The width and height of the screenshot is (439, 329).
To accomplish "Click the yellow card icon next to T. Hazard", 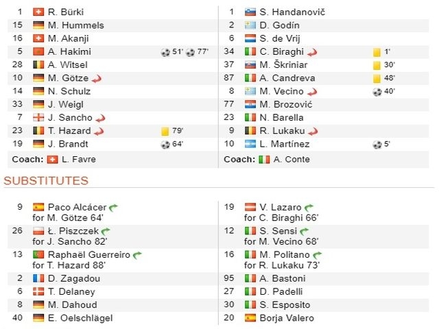I will (165, 131).
